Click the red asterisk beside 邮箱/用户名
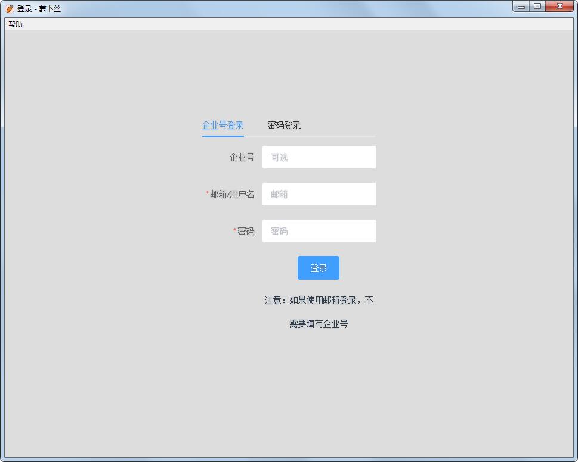This screenshot has width=578, height=462. click(x=206, y=193)
